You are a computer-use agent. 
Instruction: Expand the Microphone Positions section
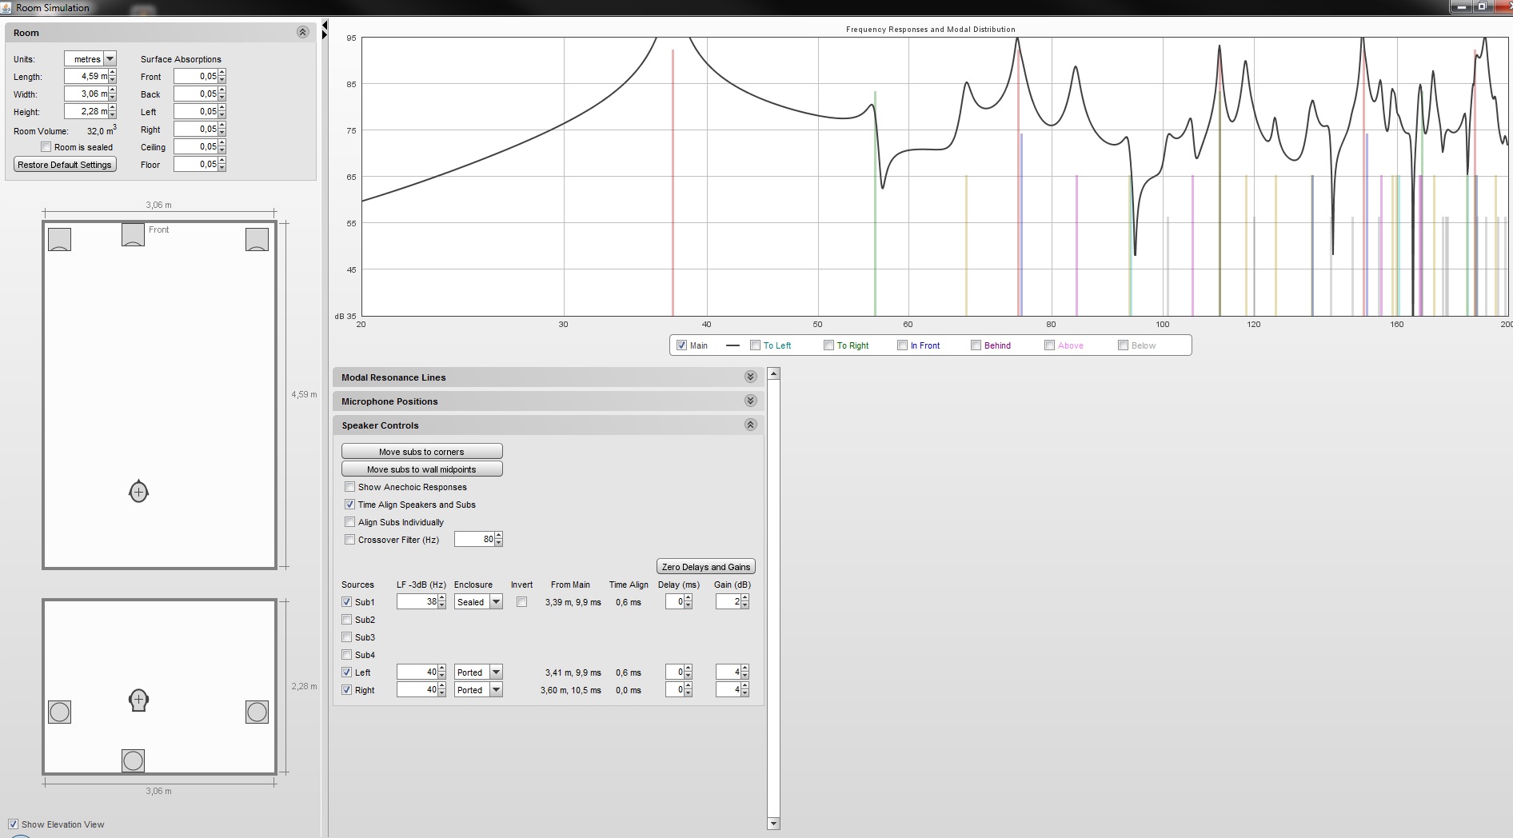pos(750,401)
